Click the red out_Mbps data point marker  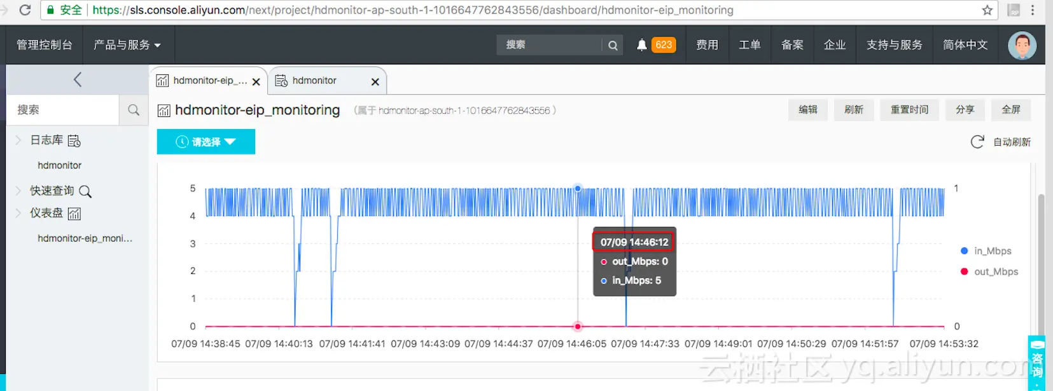pos(578,327)
